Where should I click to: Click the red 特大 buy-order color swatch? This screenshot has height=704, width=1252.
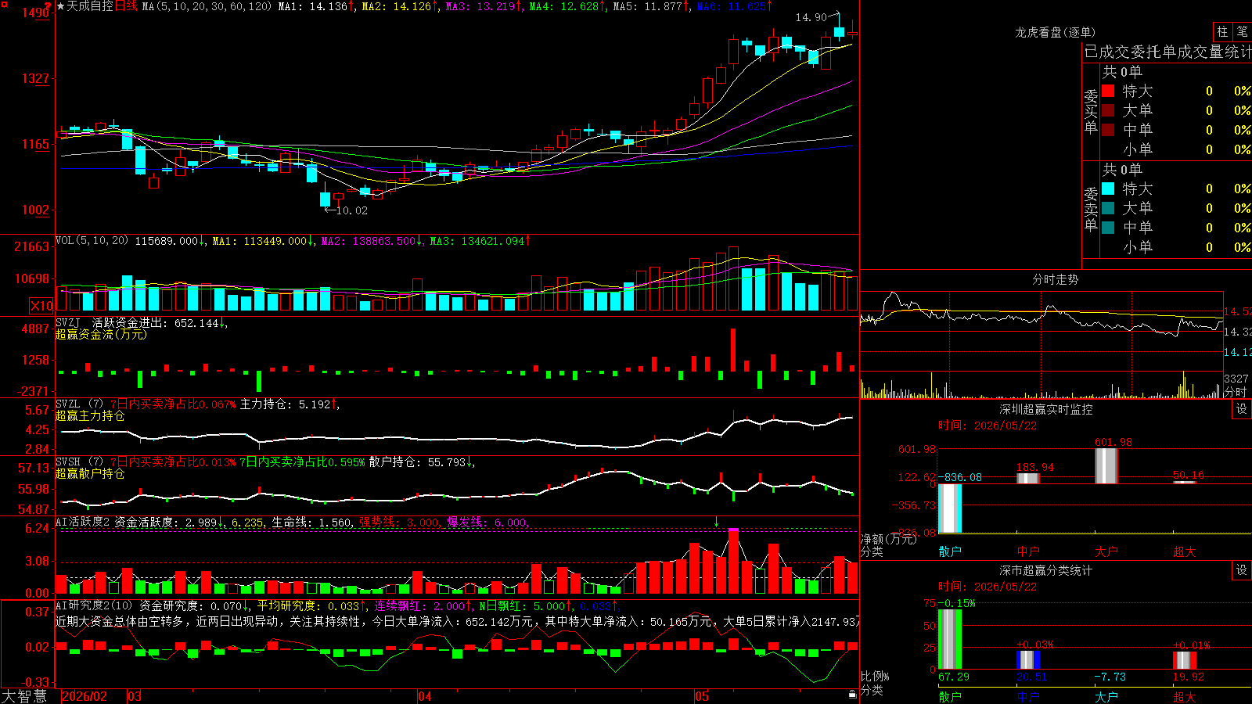tap(1108, 91)
